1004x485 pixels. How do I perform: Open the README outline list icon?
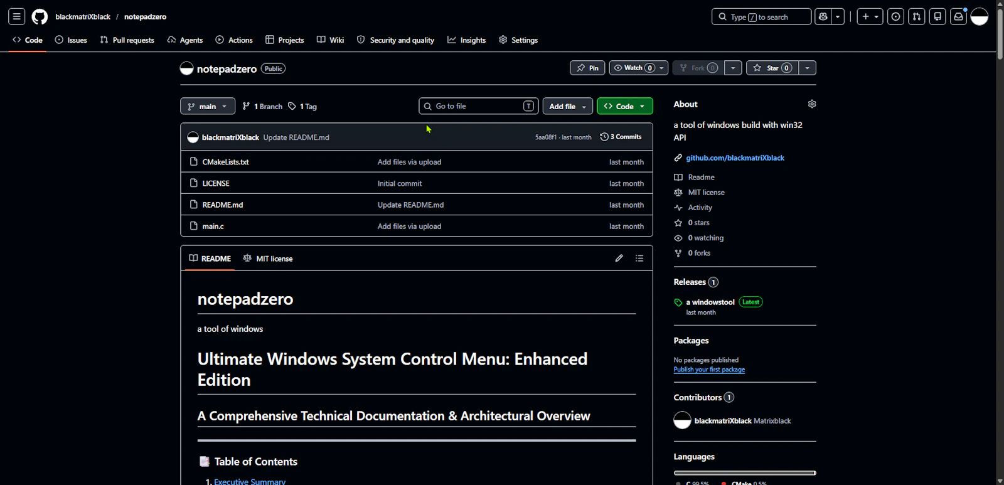coord(639,258)
